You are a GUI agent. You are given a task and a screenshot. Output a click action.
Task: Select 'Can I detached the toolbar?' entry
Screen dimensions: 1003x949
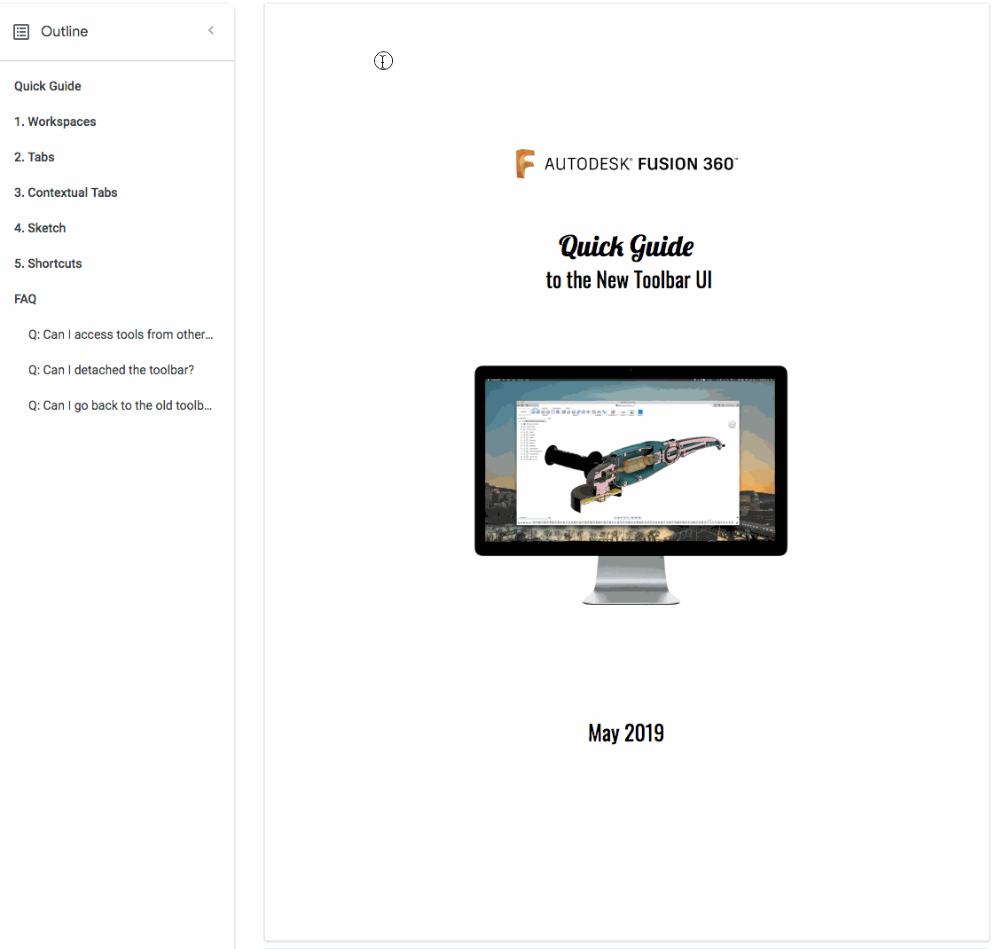(x=112, y=370)
